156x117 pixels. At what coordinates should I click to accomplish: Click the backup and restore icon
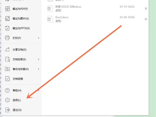pos(7,69)
